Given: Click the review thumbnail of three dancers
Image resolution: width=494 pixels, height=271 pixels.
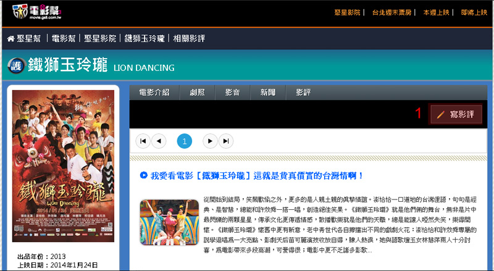Looking at the screenshot, I should [x=169, y=222].
